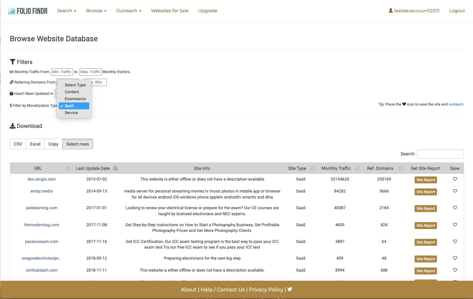This screenshot has width=473, height=299.
Task: Save jadelearning.com with the heart icon
Action: (x=455, y=208)
